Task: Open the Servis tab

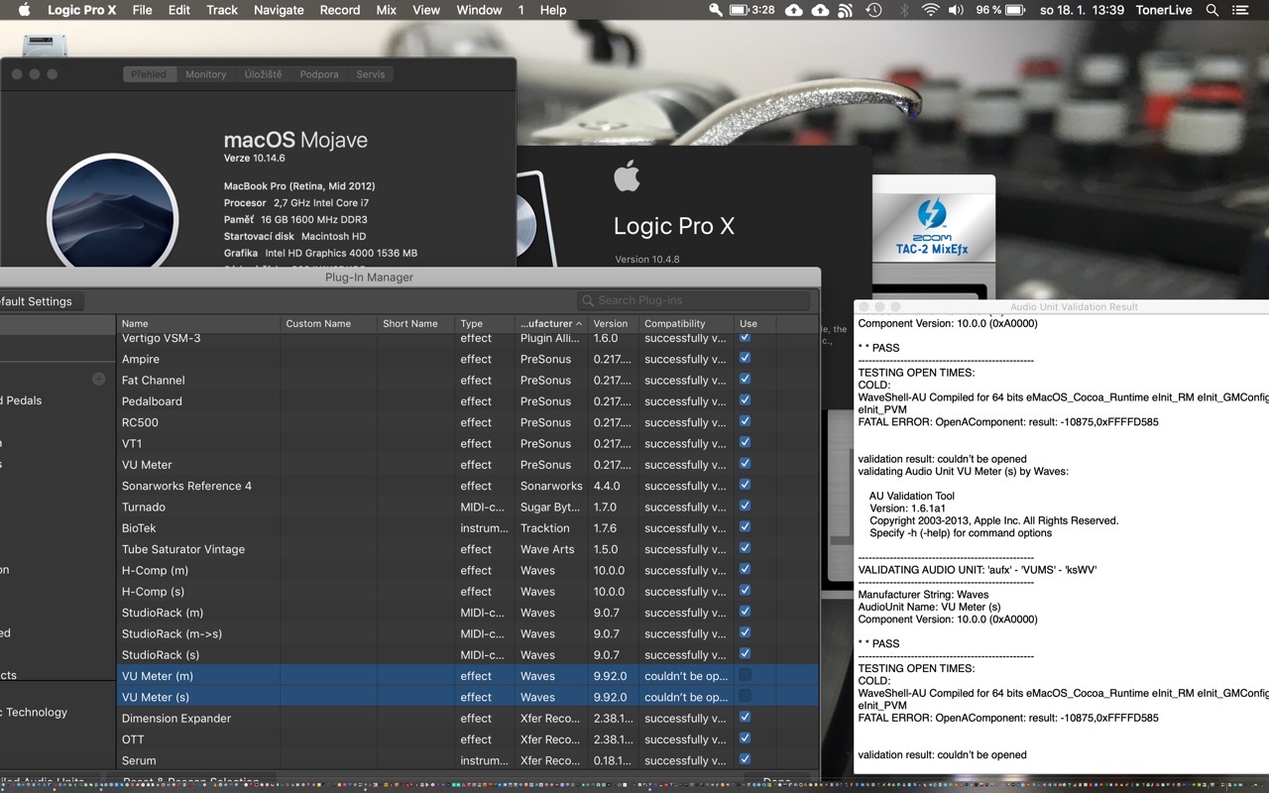Action: coord(371,74)
